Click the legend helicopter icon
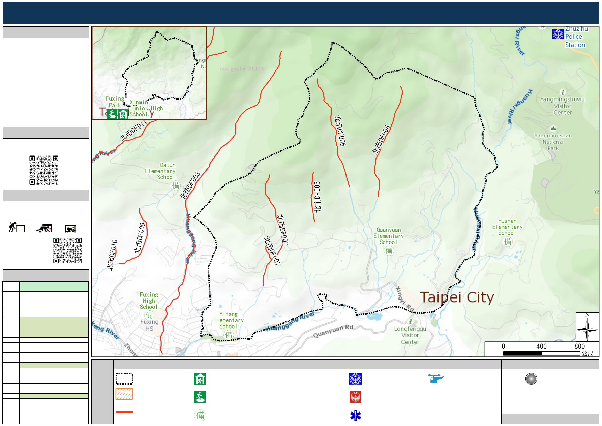Viewport: 602px width, 426px height. pos(435,378)
